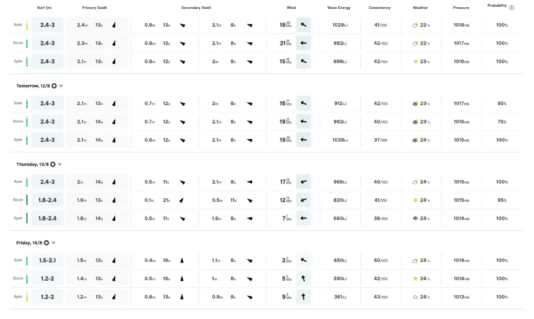Toggle the Friday, 14/8 chevron
The width and height of the screenshot is (534, 319).
[53, 243]
